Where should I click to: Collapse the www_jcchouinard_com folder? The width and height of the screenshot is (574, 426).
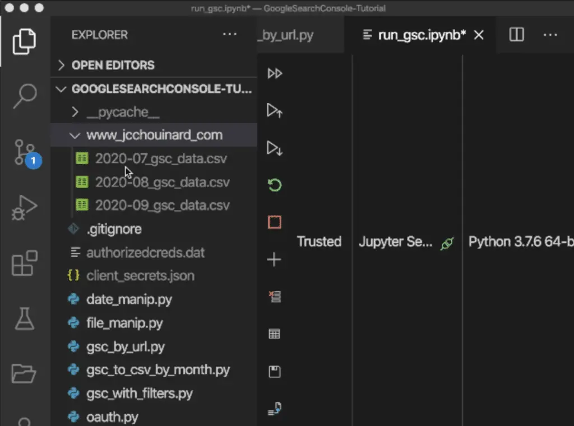[154, 135]
